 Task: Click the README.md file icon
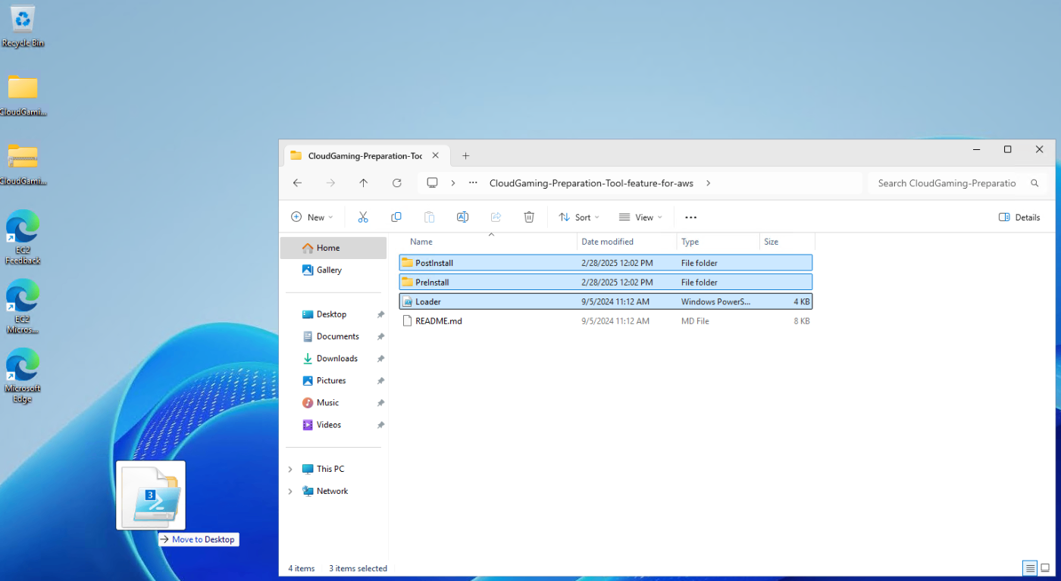pos(408,321)
